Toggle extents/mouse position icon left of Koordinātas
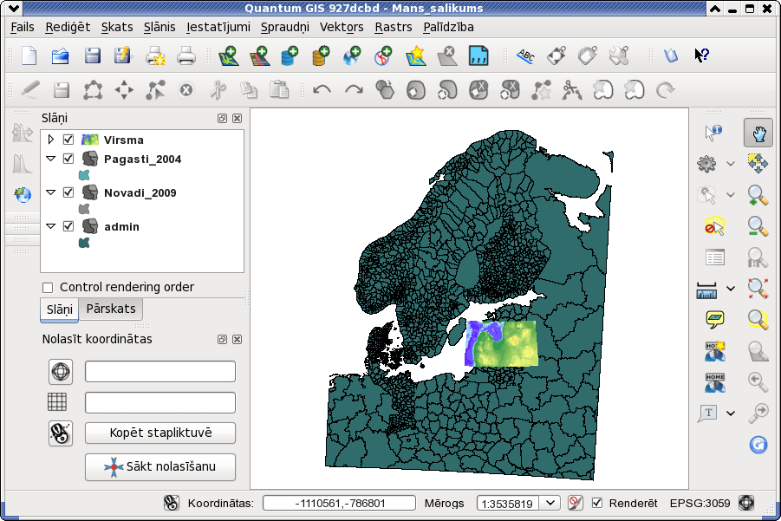 click(x=172, y=503)
